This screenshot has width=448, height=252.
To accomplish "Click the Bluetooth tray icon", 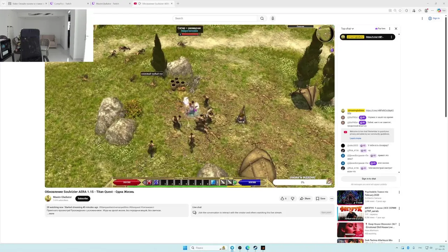I will point(408,248).
